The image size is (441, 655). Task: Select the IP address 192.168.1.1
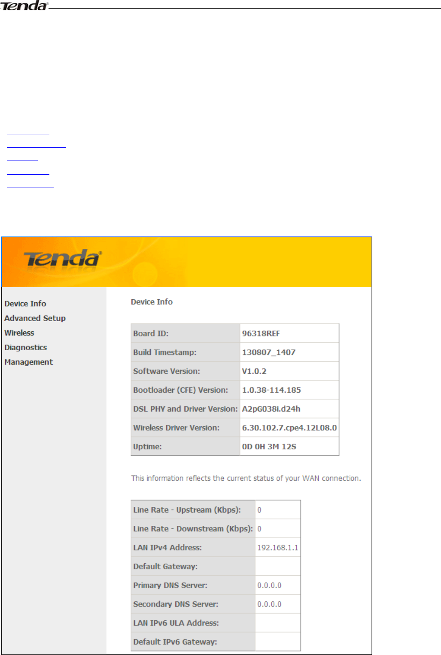277,548
